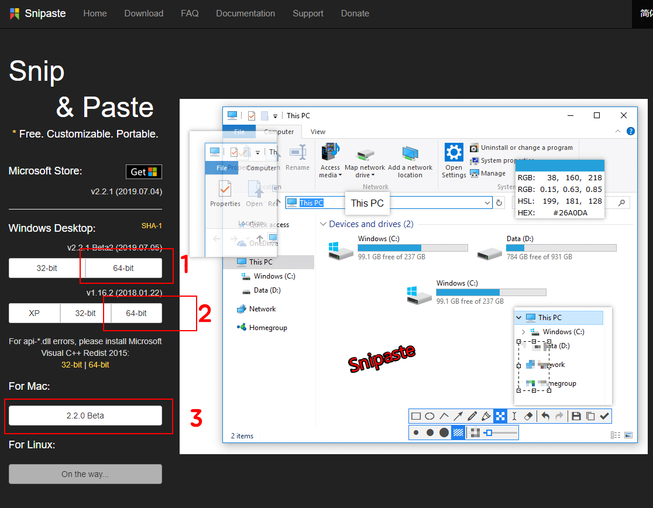
Task: Switch to the View ribbon tab
Action: tap(318, 132)
